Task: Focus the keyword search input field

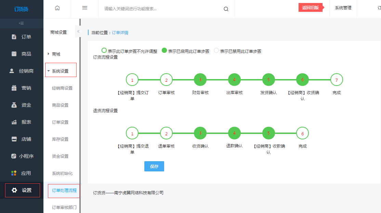Action: 161,9
